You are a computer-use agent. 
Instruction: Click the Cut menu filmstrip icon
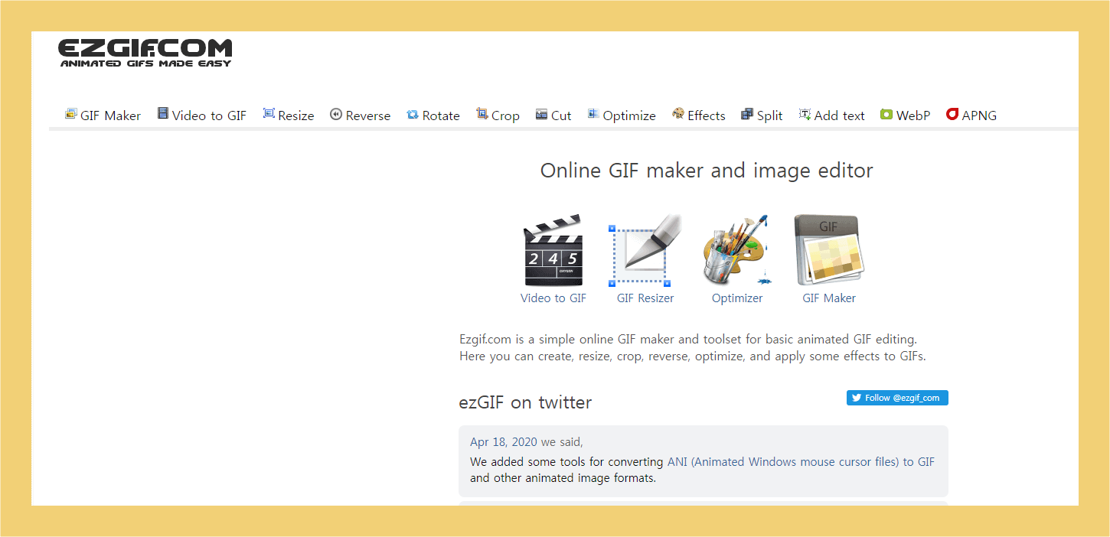pos(542,114)
